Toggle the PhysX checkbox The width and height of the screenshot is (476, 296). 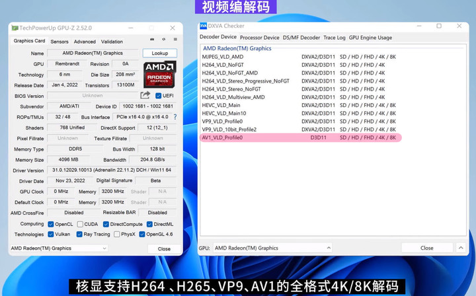pyautogui.click(x=116, y=234)
